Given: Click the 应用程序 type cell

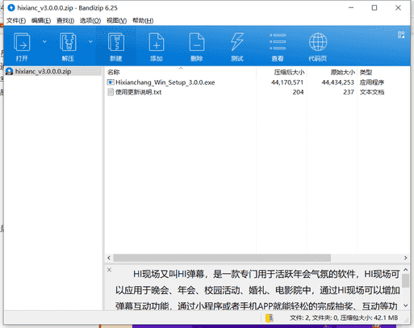Looking at the screenshot, I should (372, 82).
